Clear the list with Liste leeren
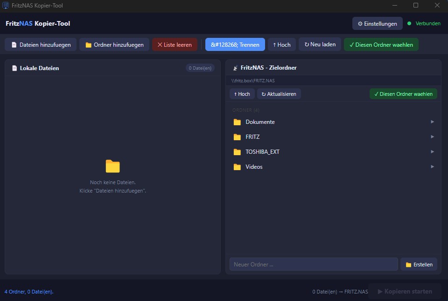Screen dimensions: 448x301 [x=175, y=44]
